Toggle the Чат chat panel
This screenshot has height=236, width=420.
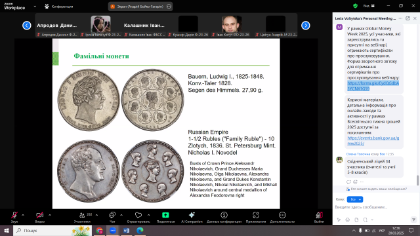pos(112,217)
